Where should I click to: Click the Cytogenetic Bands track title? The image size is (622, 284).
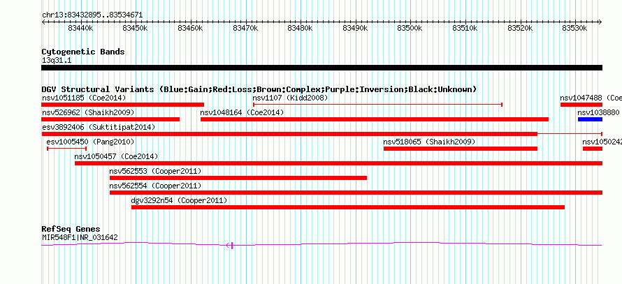pos(83,52)
